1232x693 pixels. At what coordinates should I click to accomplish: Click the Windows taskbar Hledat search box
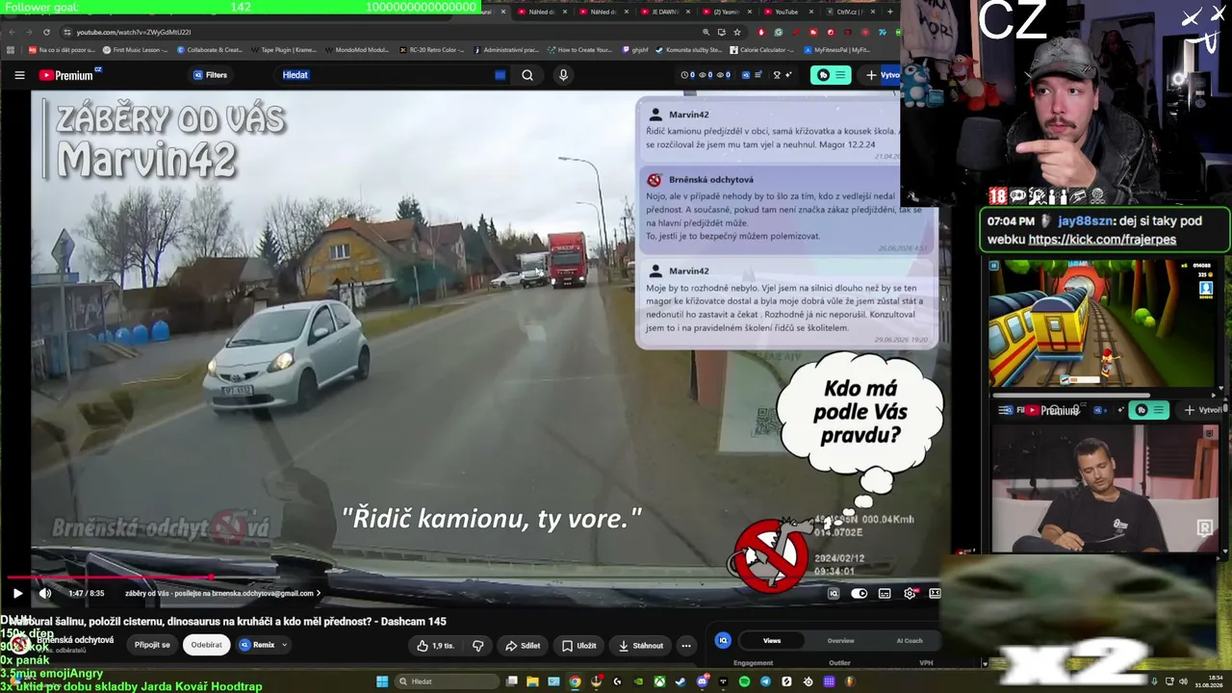coord(446,681)
